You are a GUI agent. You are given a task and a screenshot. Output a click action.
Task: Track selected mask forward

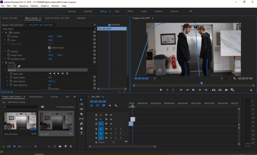pos(58,73)
